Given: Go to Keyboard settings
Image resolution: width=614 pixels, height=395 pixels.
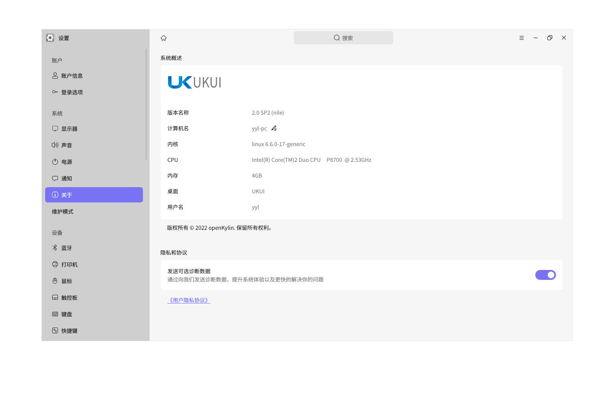Looking at the screenshot, I should 66,314.
